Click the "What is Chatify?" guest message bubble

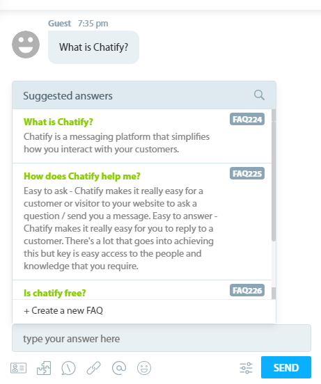tap(93, 47)
